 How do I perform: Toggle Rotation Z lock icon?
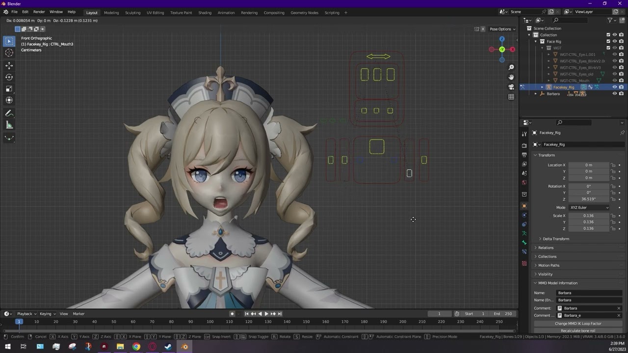click(x=613, y=199)
